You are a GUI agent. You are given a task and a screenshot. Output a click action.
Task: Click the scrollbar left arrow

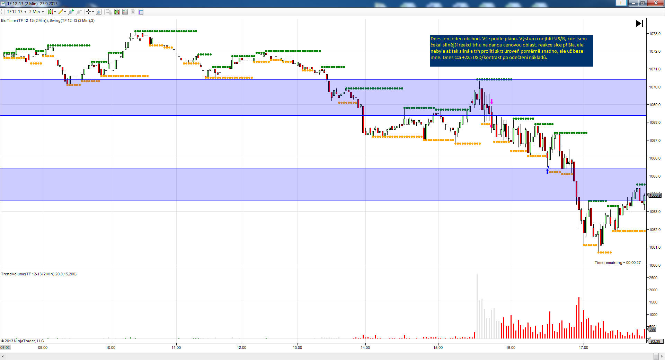[2, 357]
